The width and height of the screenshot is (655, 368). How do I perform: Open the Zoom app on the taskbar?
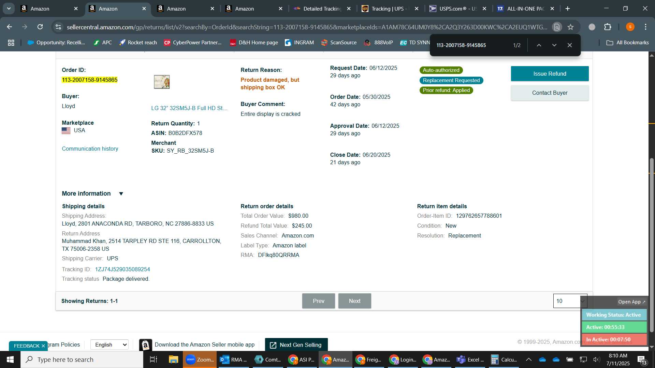[x=200, y=359]
